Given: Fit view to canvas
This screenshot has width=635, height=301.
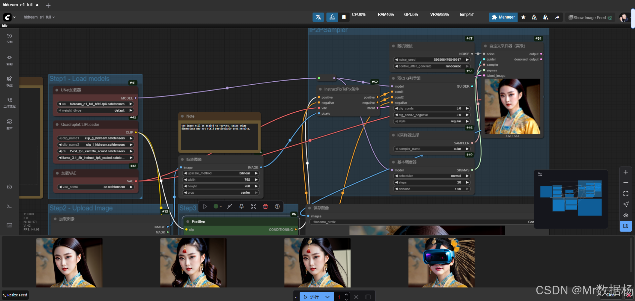Looking at the screenshot, I should point(626,194).
